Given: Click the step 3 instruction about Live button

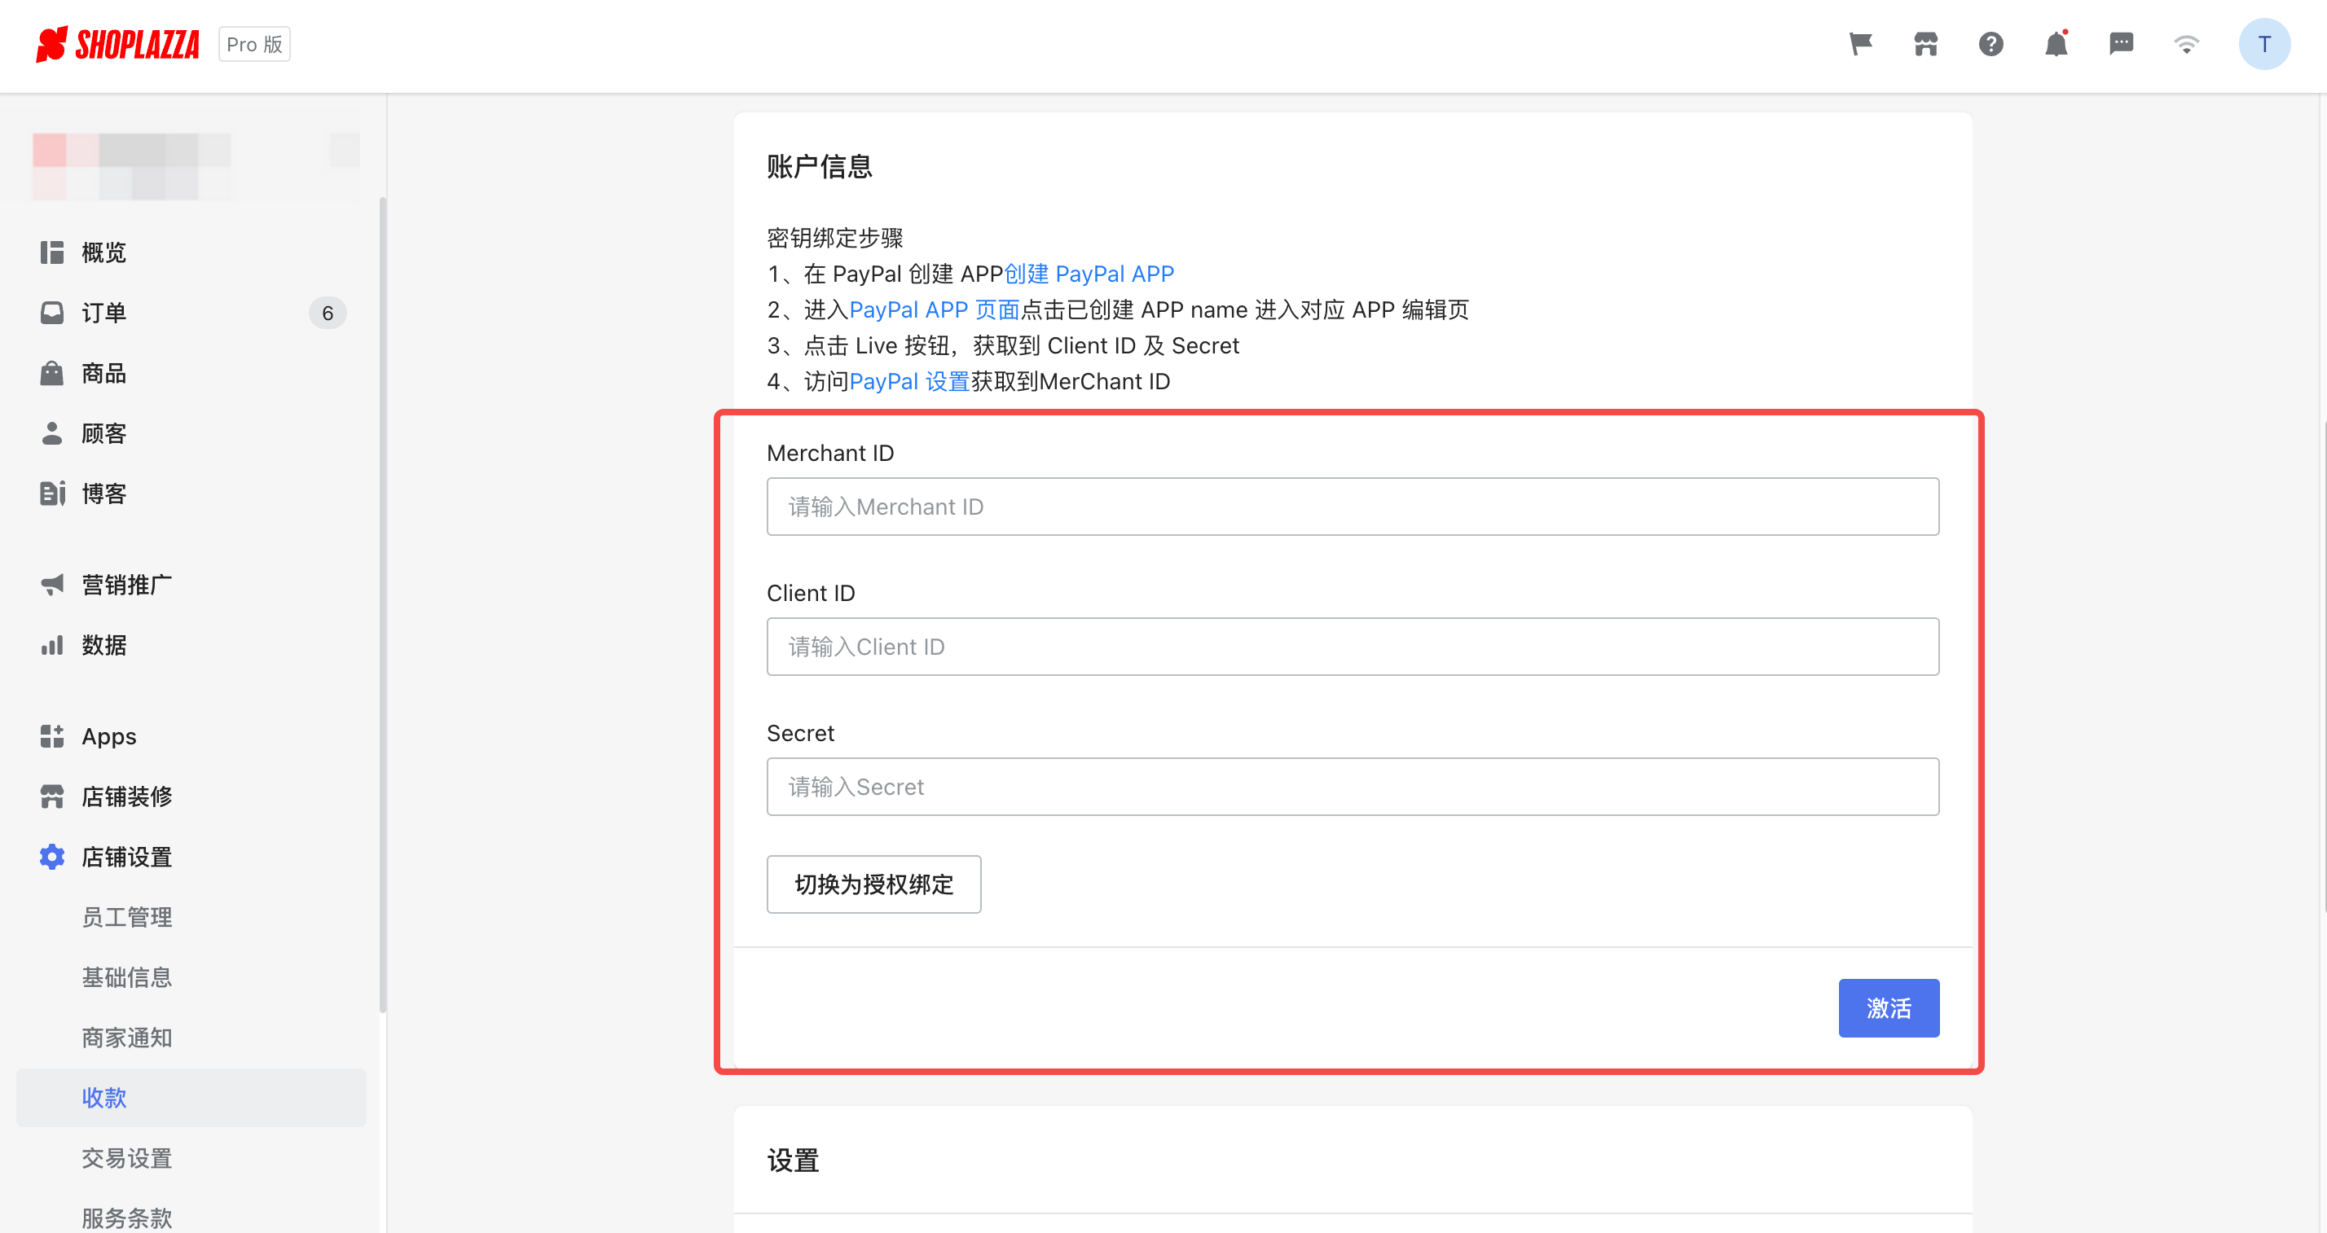Looking at the screenshot, I should [1003, 345].
